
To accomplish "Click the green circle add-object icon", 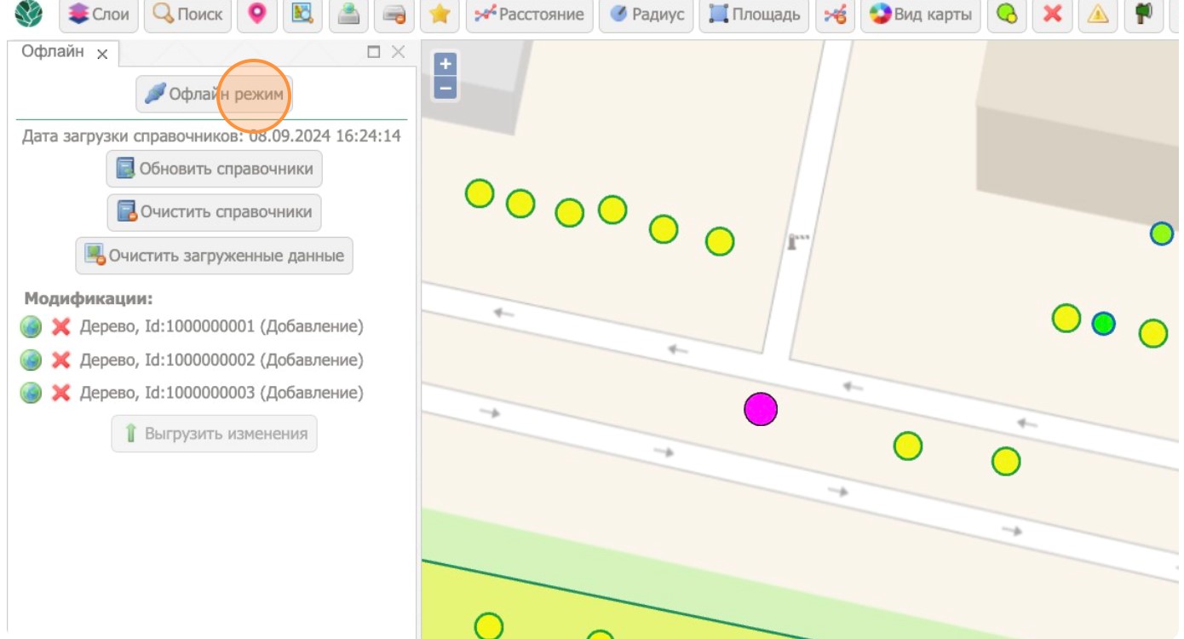I will [x=1007, y=14].
